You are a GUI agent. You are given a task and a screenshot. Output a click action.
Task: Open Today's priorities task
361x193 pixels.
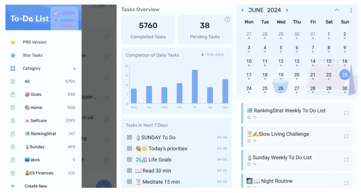[x=177, y=149]
